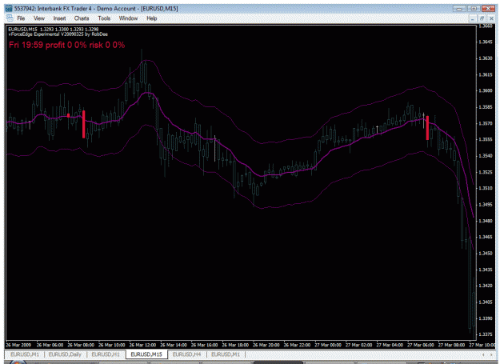Click the 1.3450 price scale label
Viewport: 500px width, 364px height.
pyautogui.click(x=486, y=253)
